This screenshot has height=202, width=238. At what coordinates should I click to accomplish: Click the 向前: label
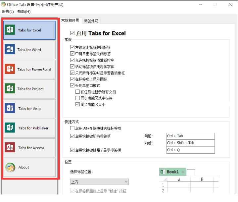(x=148, y=136)
